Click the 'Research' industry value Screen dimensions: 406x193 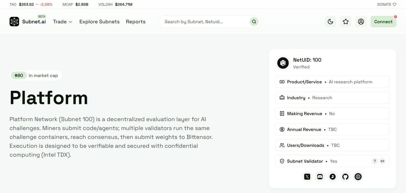coord(322,98)
